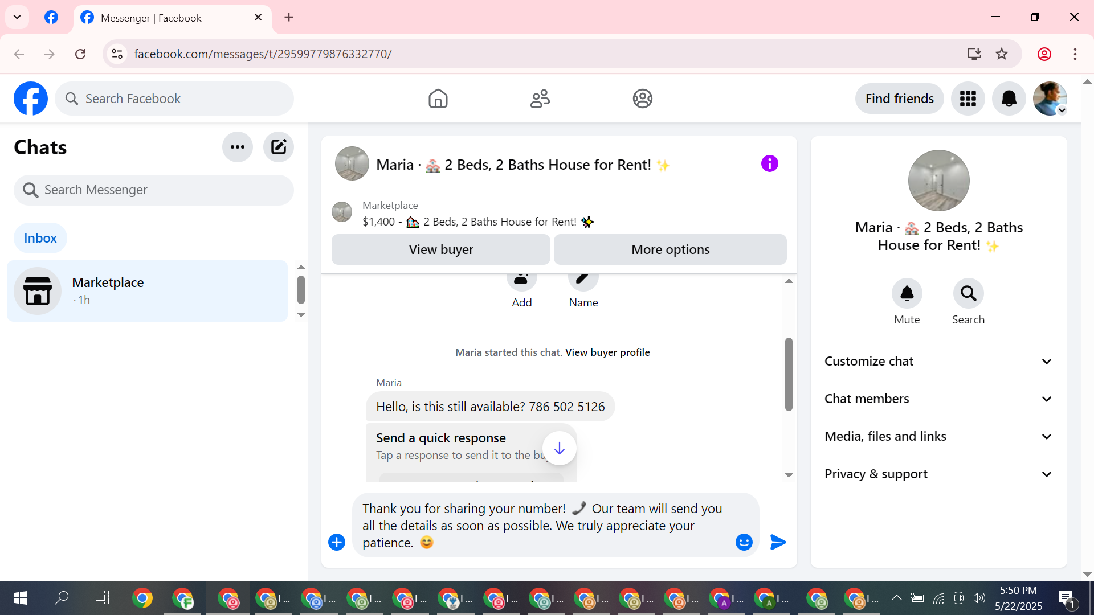Open the Groups icon in top navigation
Image resolution: width=1094 pixels, height=615 pixels.
pyautogui.click(x=643, y=99)
